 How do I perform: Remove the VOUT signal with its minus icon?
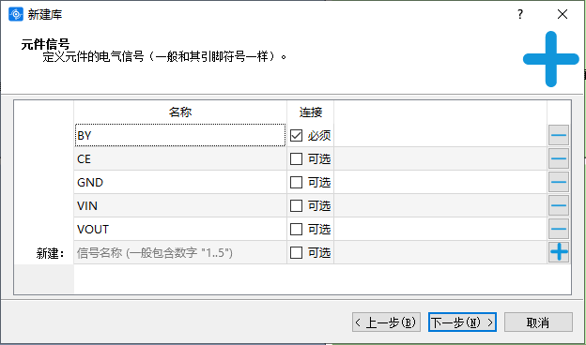(x=559, y=229)
